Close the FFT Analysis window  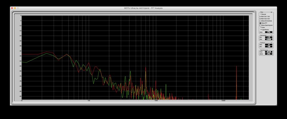12,8
